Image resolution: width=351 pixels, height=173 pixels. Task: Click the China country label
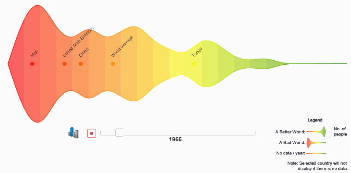click(x=84, y=52)
